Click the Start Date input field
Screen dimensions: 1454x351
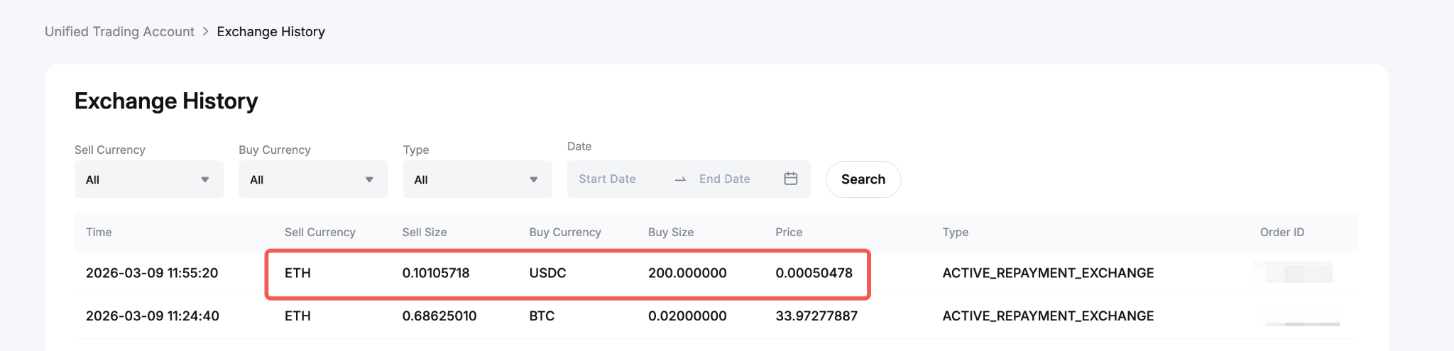click(608, 179)
